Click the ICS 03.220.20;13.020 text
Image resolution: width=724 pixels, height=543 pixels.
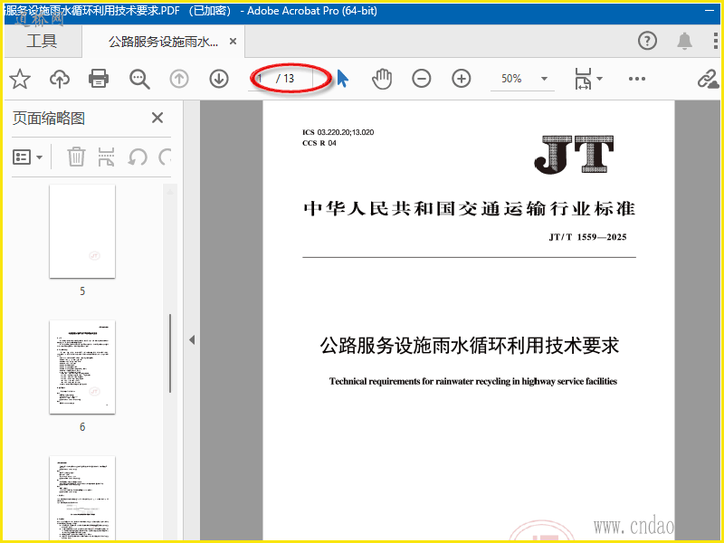click(x=338, y=132)
